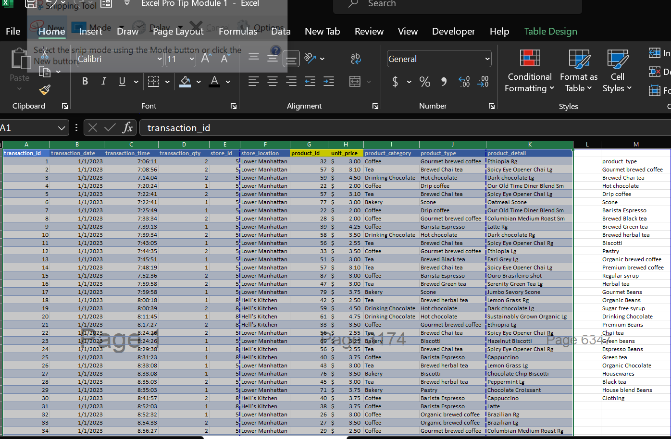The image size is (671, 439).
Task: Apply comma style
Action: 444,82
